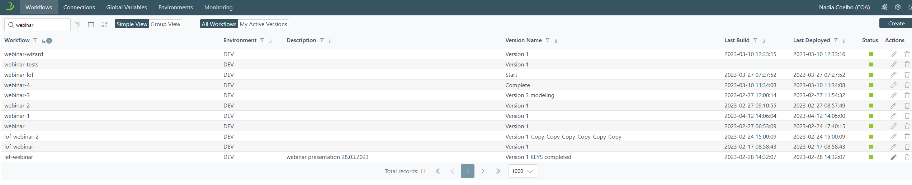Go to the next page

pos(483,171)
